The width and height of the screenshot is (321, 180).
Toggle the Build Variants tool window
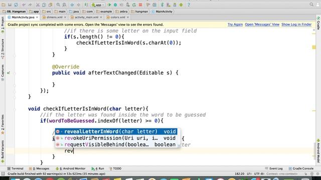point(3,151)
